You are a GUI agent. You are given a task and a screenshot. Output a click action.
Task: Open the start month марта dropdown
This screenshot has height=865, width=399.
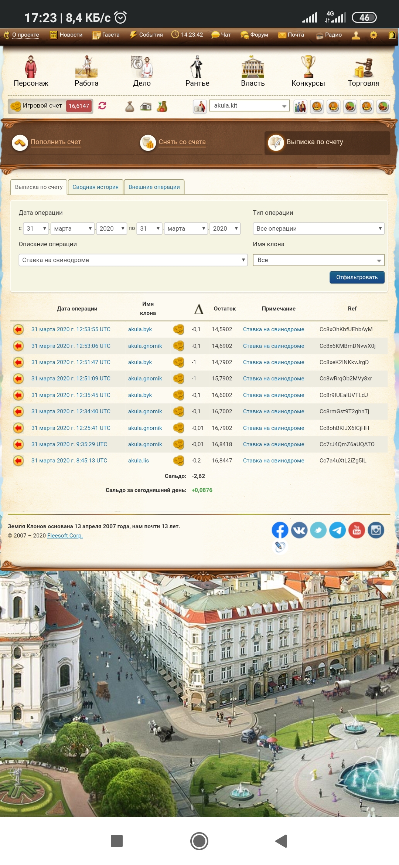(72, 228)
